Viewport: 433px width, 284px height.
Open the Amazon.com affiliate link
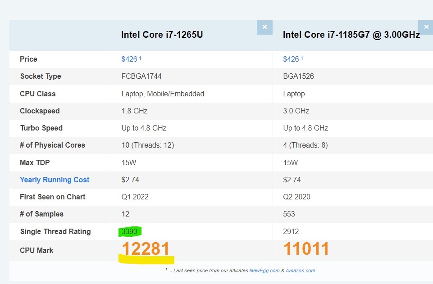pyautogui.click(x=301, y=270)
